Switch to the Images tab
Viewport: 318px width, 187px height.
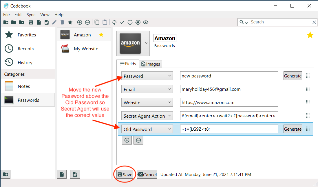tap(151, 64)
